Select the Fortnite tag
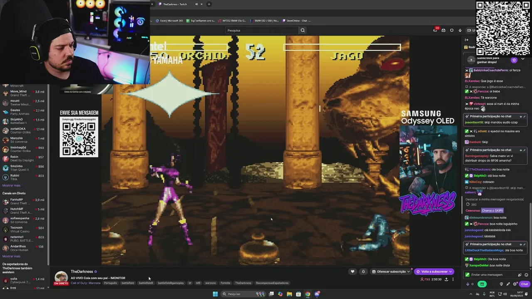This screenshot has height=299, width=532. tap(225, 283)
